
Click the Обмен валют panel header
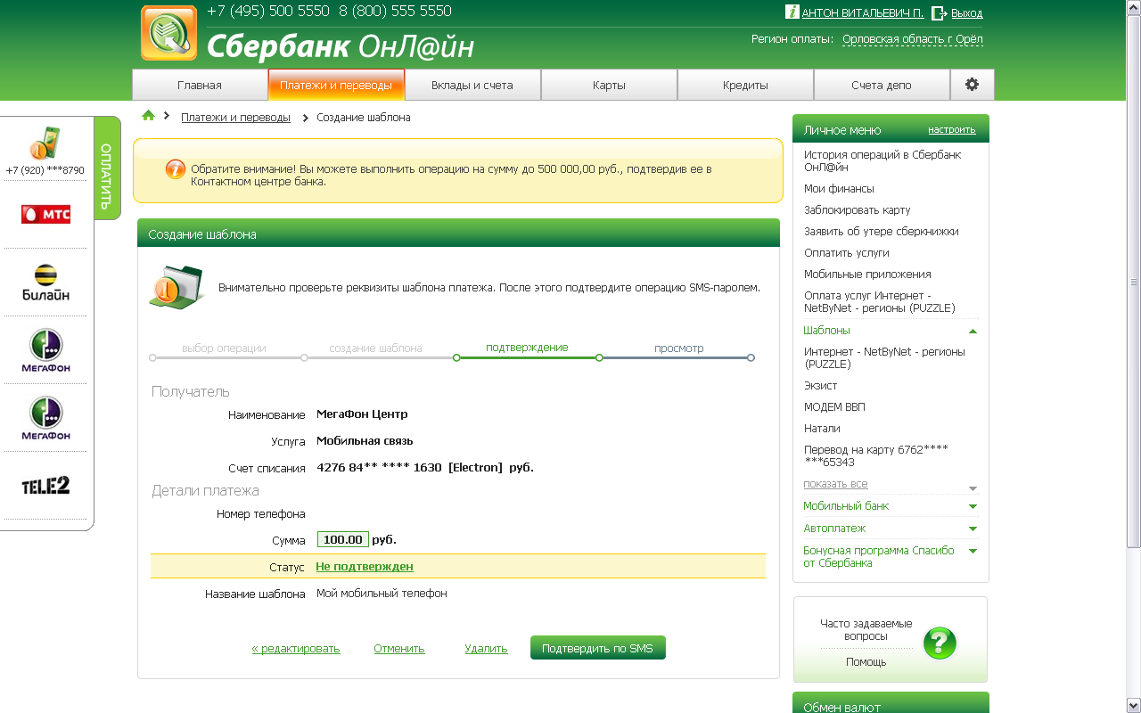point(891,702)
